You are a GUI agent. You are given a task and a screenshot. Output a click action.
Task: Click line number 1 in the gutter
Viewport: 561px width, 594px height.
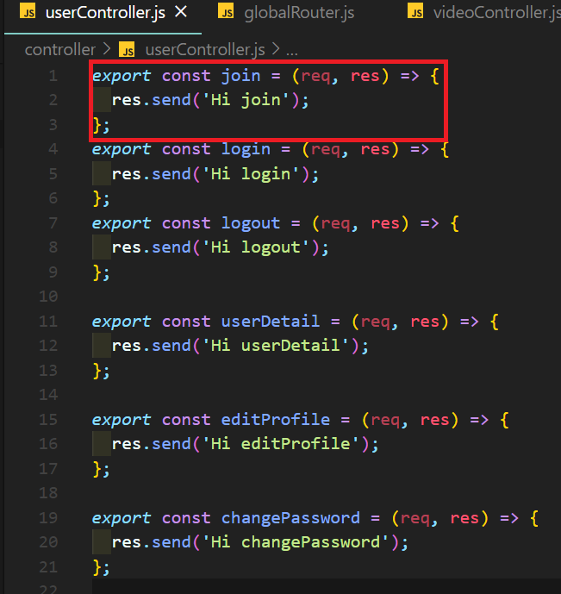coord(53,76)
